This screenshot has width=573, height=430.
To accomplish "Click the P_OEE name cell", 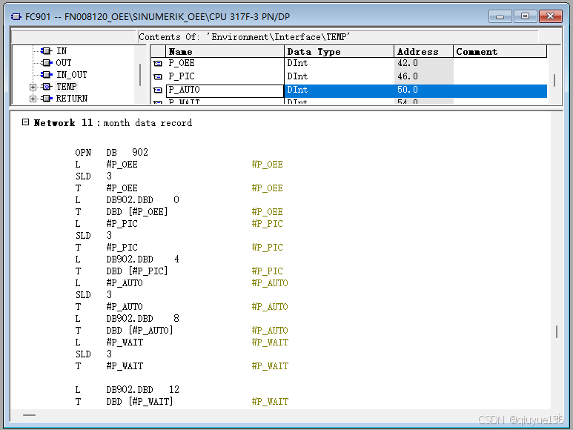I will pyautogui.click(x=225, y=63).
